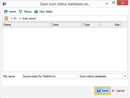Click the File name: label
Screen dimensions: 130x98
coord(9,76)
